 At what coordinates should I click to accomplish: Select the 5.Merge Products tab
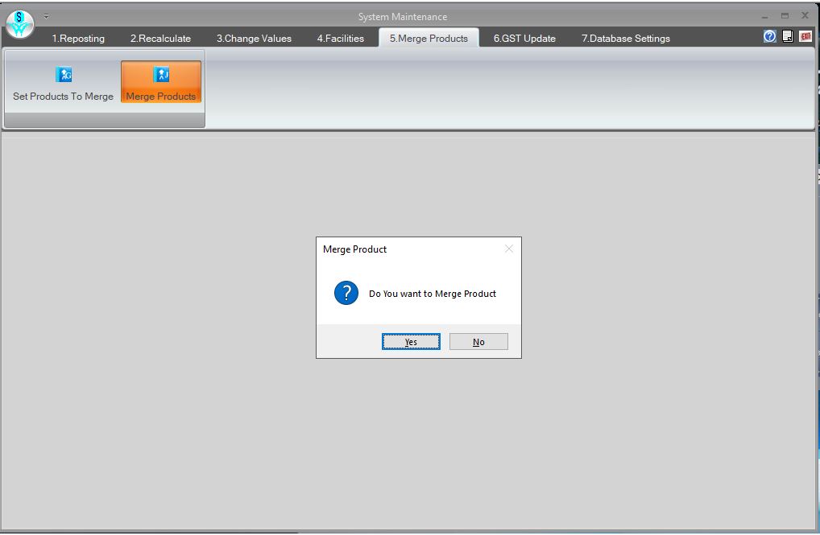pos(429,38)
